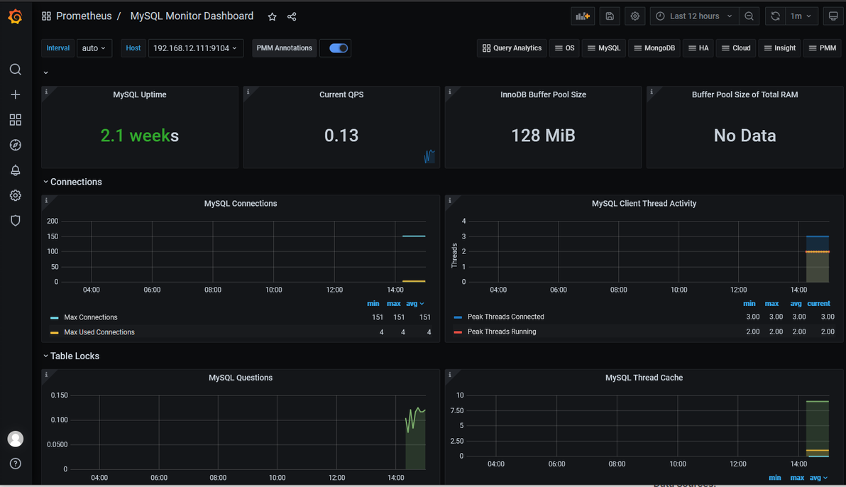
Task: Click yellow Max Used Connections color swatch
Action: coord(55,332)
